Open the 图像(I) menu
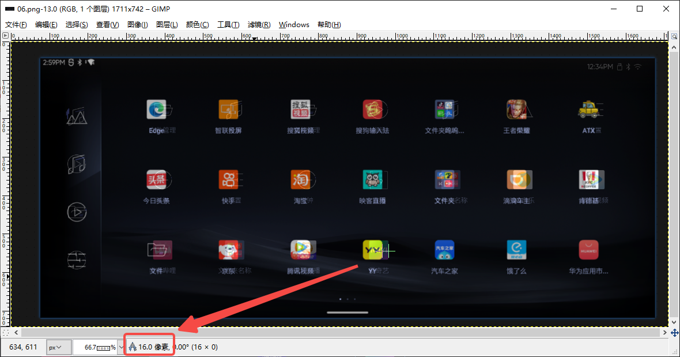Image resolution: width=680 pixels, height=357 pixels. point(138,25)
